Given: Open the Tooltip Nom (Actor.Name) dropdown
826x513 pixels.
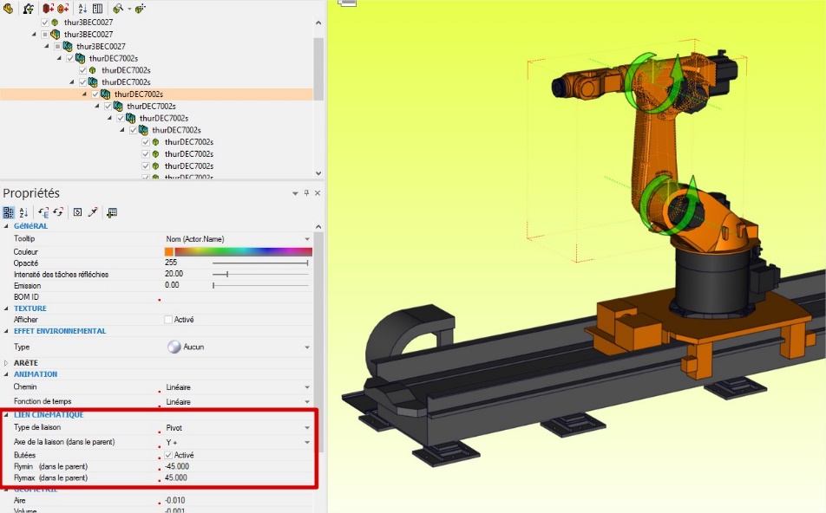Looking at the screenshot, I should (307, 239).
